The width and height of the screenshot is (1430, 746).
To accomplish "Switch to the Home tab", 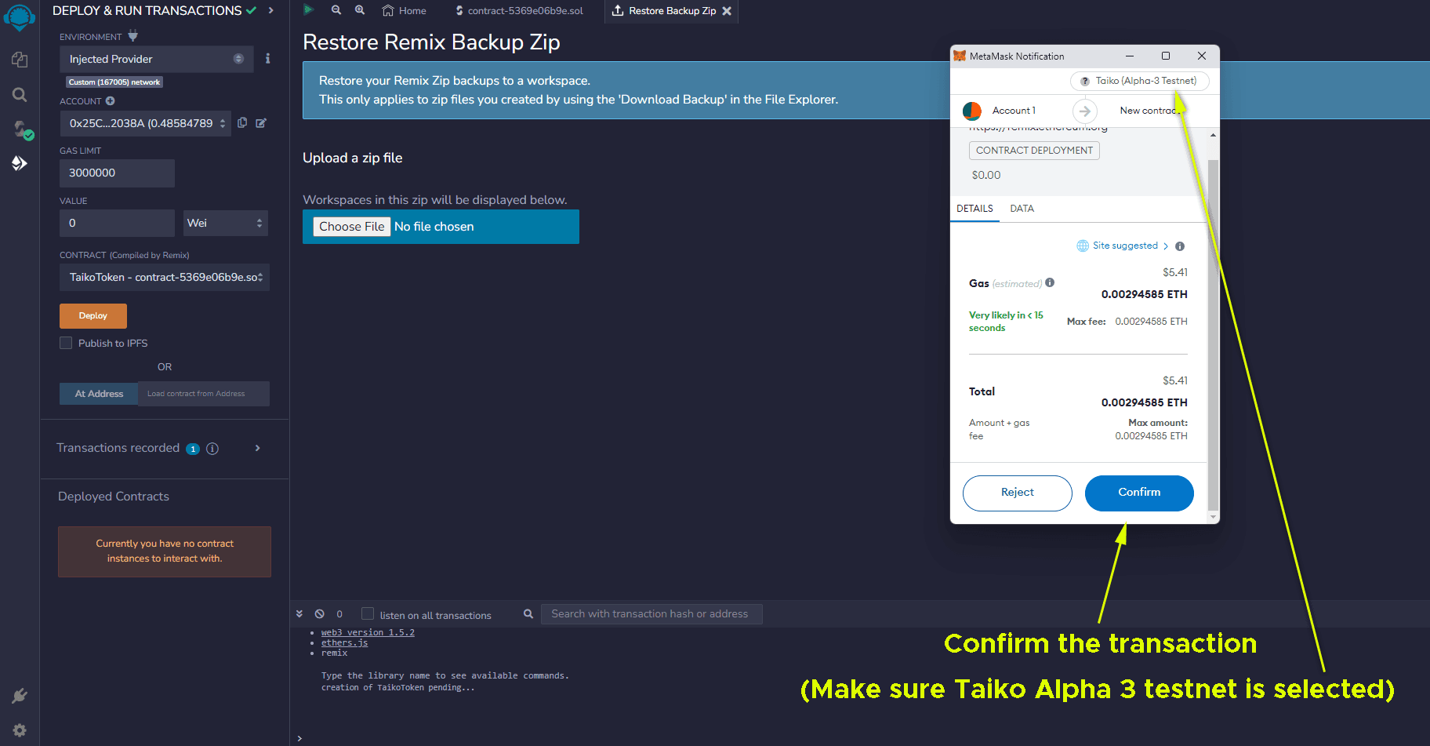I will point(405,11).
